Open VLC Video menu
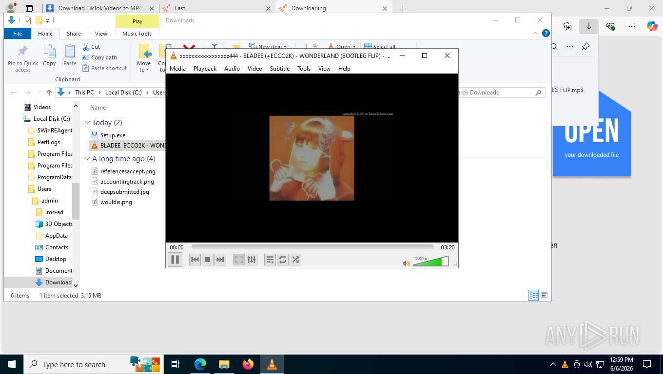The image size is (663, 374). (254, 69)
